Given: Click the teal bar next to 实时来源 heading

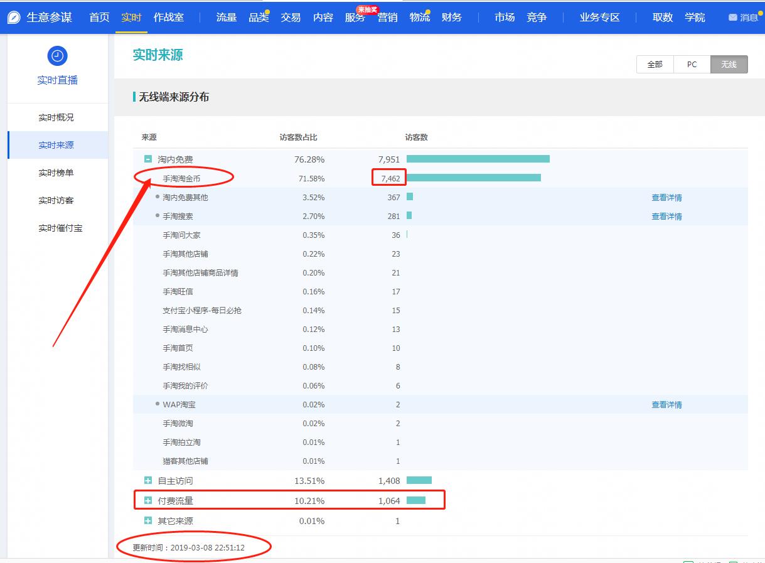Looking at the screenshot, I should click(x=136, y=97).
